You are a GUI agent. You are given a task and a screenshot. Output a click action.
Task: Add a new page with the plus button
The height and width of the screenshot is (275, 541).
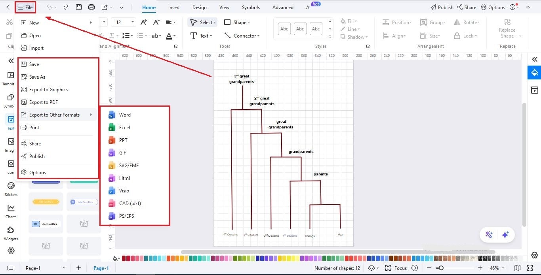pyautogui.click(x=78, y=268)
